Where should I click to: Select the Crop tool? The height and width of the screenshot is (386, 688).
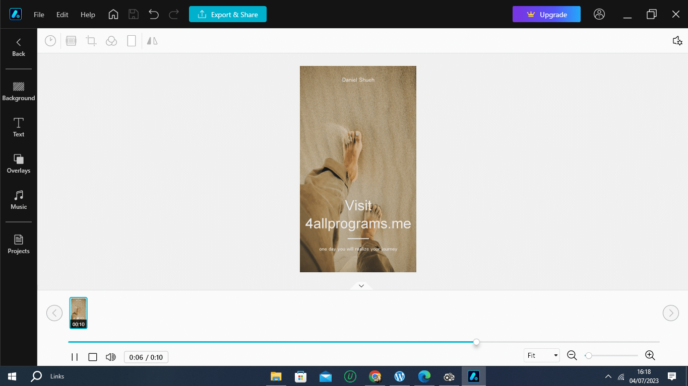point(91,41)
